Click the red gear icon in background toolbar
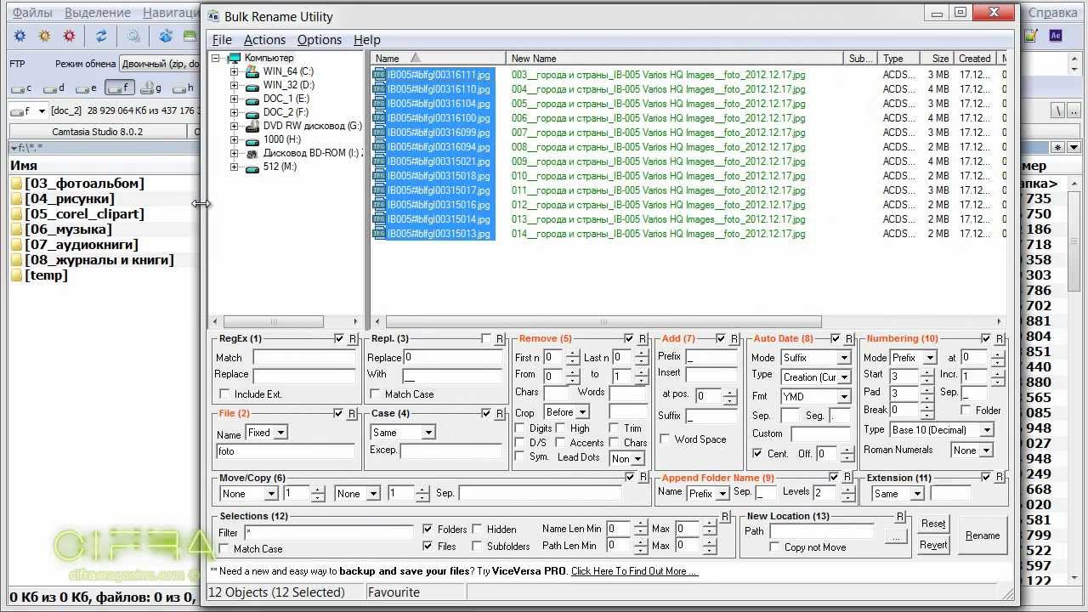 click(x=69, y=36)
